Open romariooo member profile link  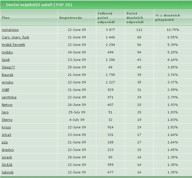pyautogui.click(x=10, y=30)
